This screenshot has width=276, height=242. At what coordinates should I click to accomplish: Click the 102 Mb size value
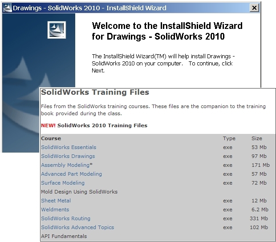(x=259, y=227)
